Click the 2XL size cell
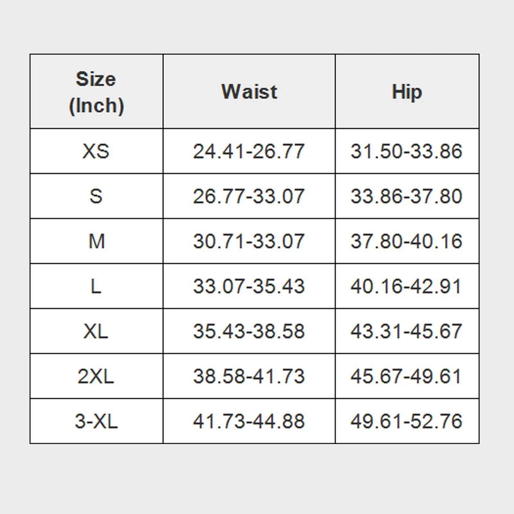The width and height of the screenshot is (514, 514). [x=96, y=376]
